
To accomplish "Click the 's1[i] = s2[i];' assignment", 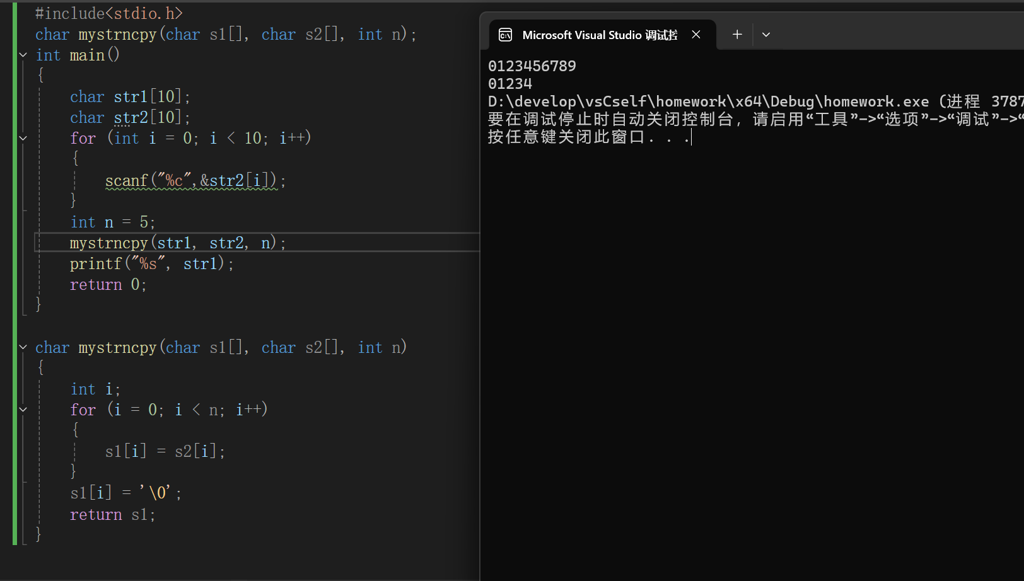I will (165, 451).
